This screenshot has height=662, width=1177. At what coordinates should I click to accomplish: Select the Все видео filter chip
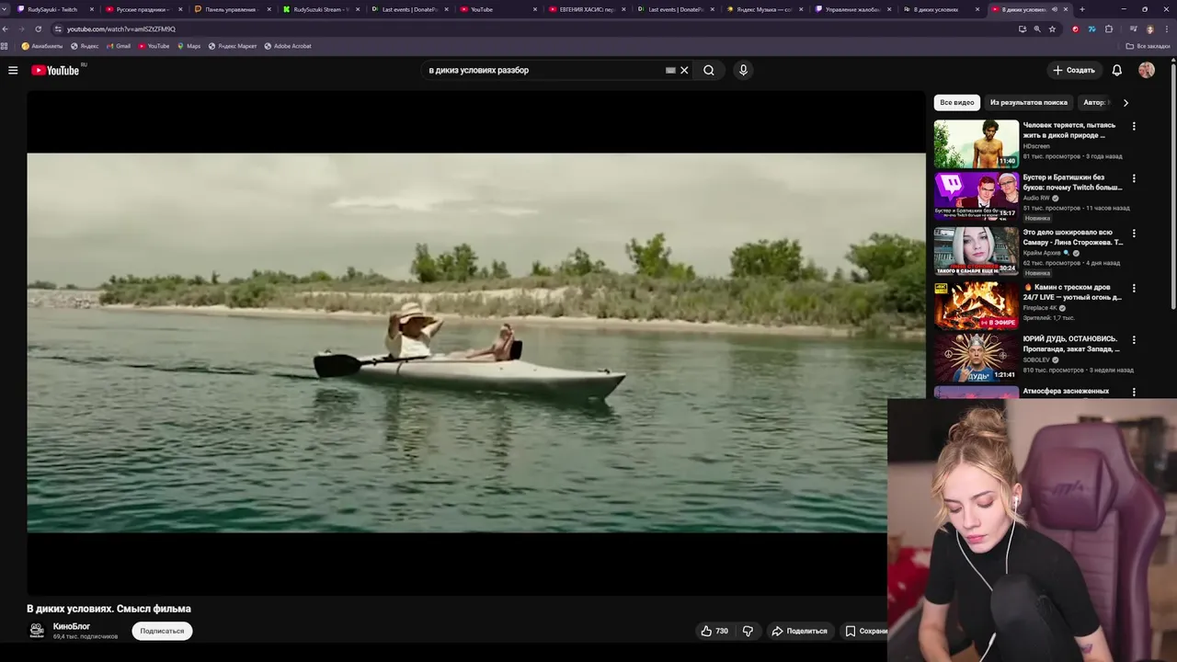[x=957, y=103]
